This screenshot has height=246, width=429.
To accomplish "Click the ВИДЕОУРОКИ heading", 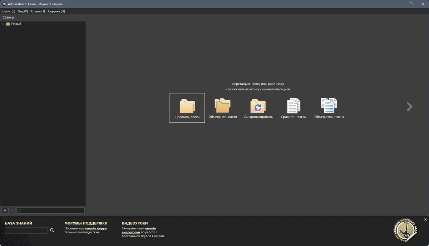I will [x=135, y=223].
